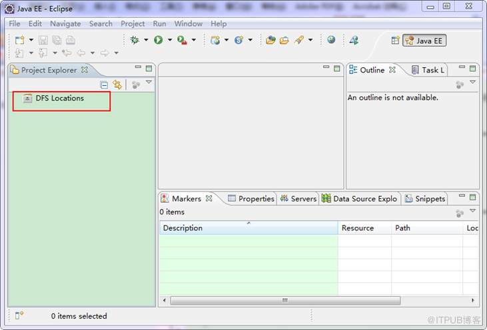The image size is (487, 330).
Task: Open the Forward history dropdown arrow
Action: click(x=117, y=53)
